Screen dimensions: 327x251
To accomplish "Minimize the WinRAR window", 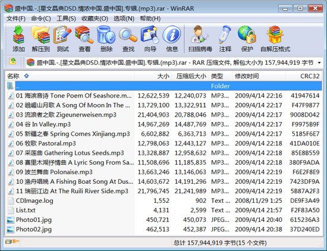I will 285,8.
